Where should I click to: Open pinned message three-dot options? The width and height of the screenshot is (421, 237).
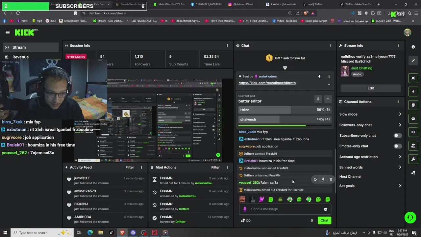coord(329,76)
